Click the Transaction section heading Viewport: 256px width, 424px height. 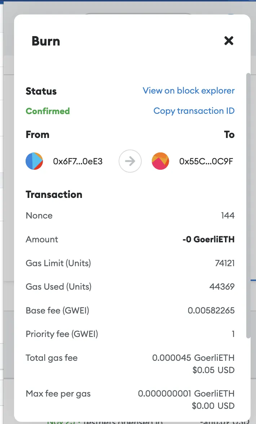pyautogui.click(x=54, y=195)
